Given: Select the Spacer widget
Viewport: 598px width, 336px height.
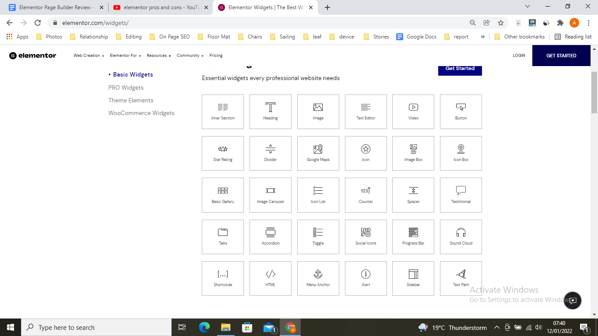Looking at the screenshot, I should 413,195.
